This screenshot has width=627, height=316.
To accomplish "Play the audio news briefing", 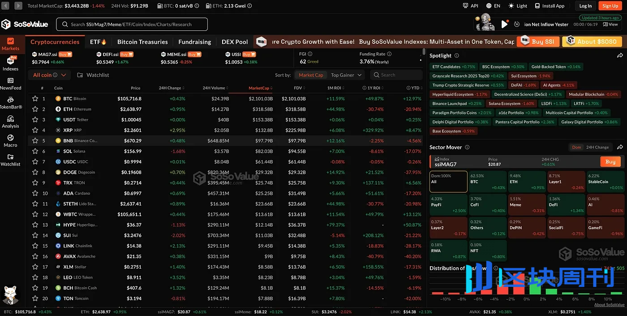I will click(505, 24).
